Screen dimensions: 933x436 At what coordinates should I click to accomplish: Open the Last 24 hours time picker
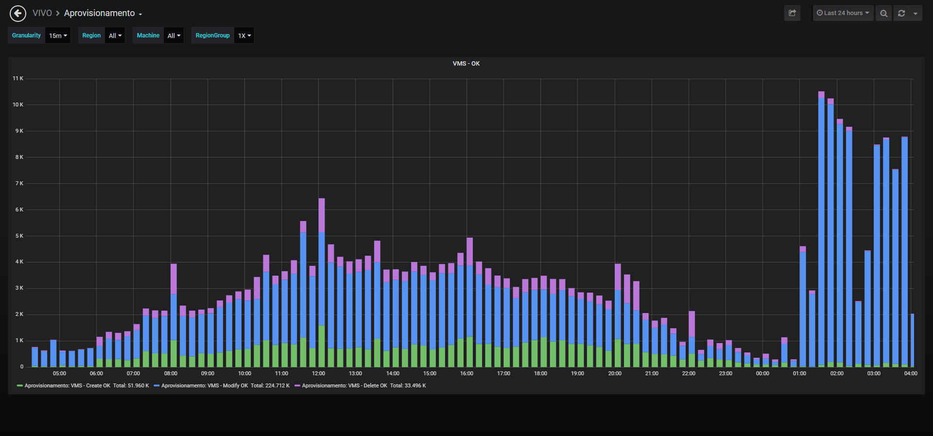(843, 13)
